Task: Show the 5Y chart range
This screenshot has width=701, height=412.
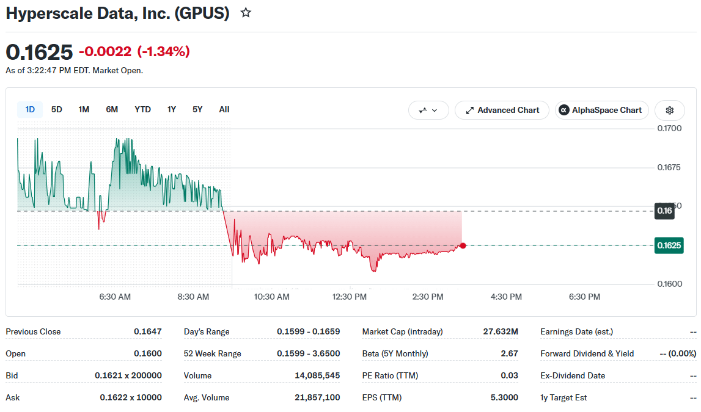Action: pyautogui.click(x=197, y=109)
